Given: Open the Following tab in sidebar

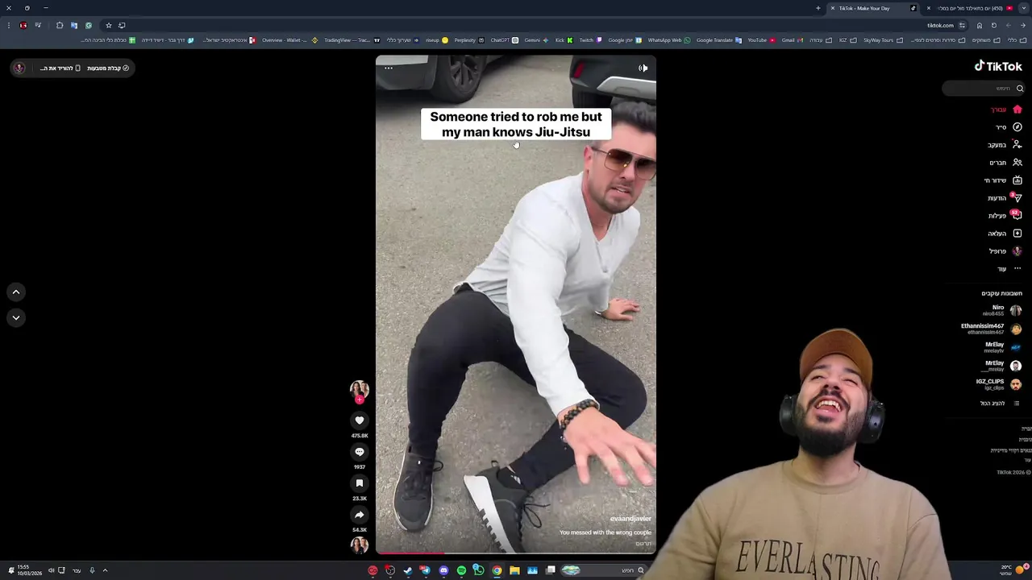Looking at the screenshot, I should [1005, 145].
